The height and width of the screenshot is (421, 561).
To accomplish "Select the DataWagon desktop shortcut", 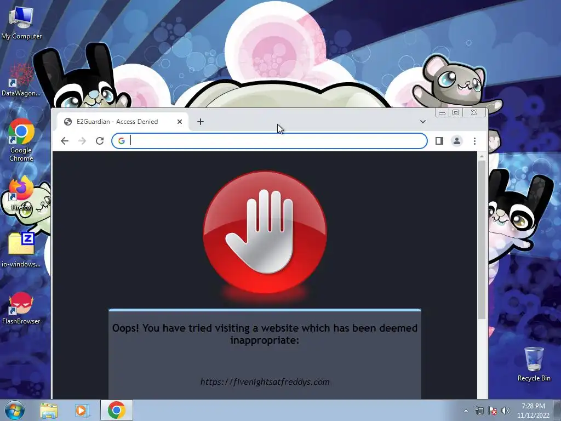I will point(21,80).
